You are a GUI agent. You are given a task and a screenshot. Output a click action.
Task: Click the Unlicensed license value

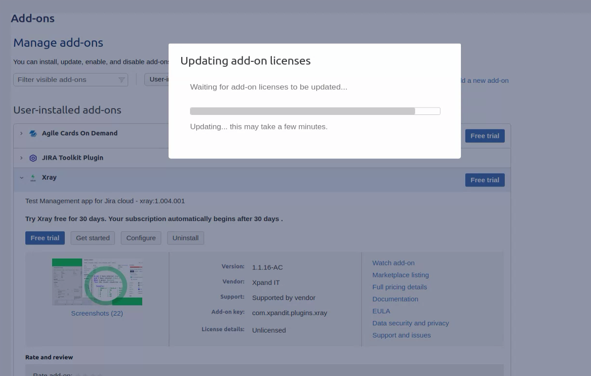click(269, 330)
